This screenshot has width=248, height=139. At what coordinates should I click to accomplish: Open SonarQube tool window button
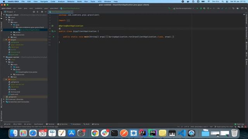click(76, 124)
